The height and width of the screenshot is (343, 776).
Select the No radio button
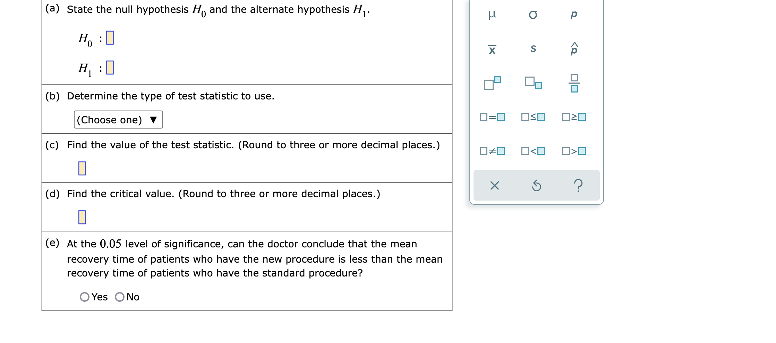tap(120, 296)
